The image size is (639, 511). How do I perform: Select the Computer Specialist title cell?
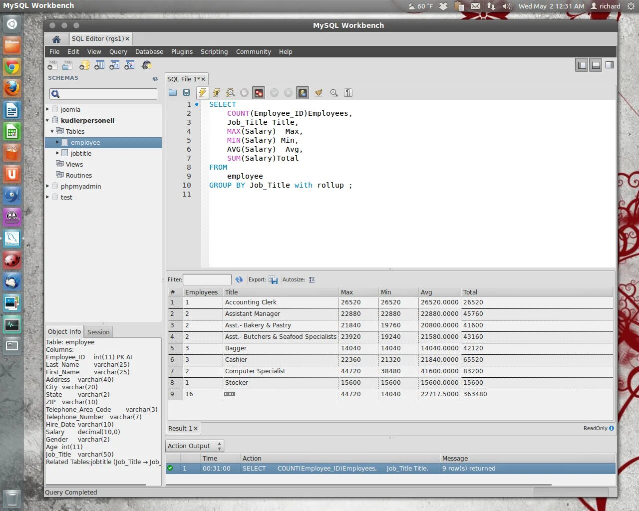click(x=281, y=371)
